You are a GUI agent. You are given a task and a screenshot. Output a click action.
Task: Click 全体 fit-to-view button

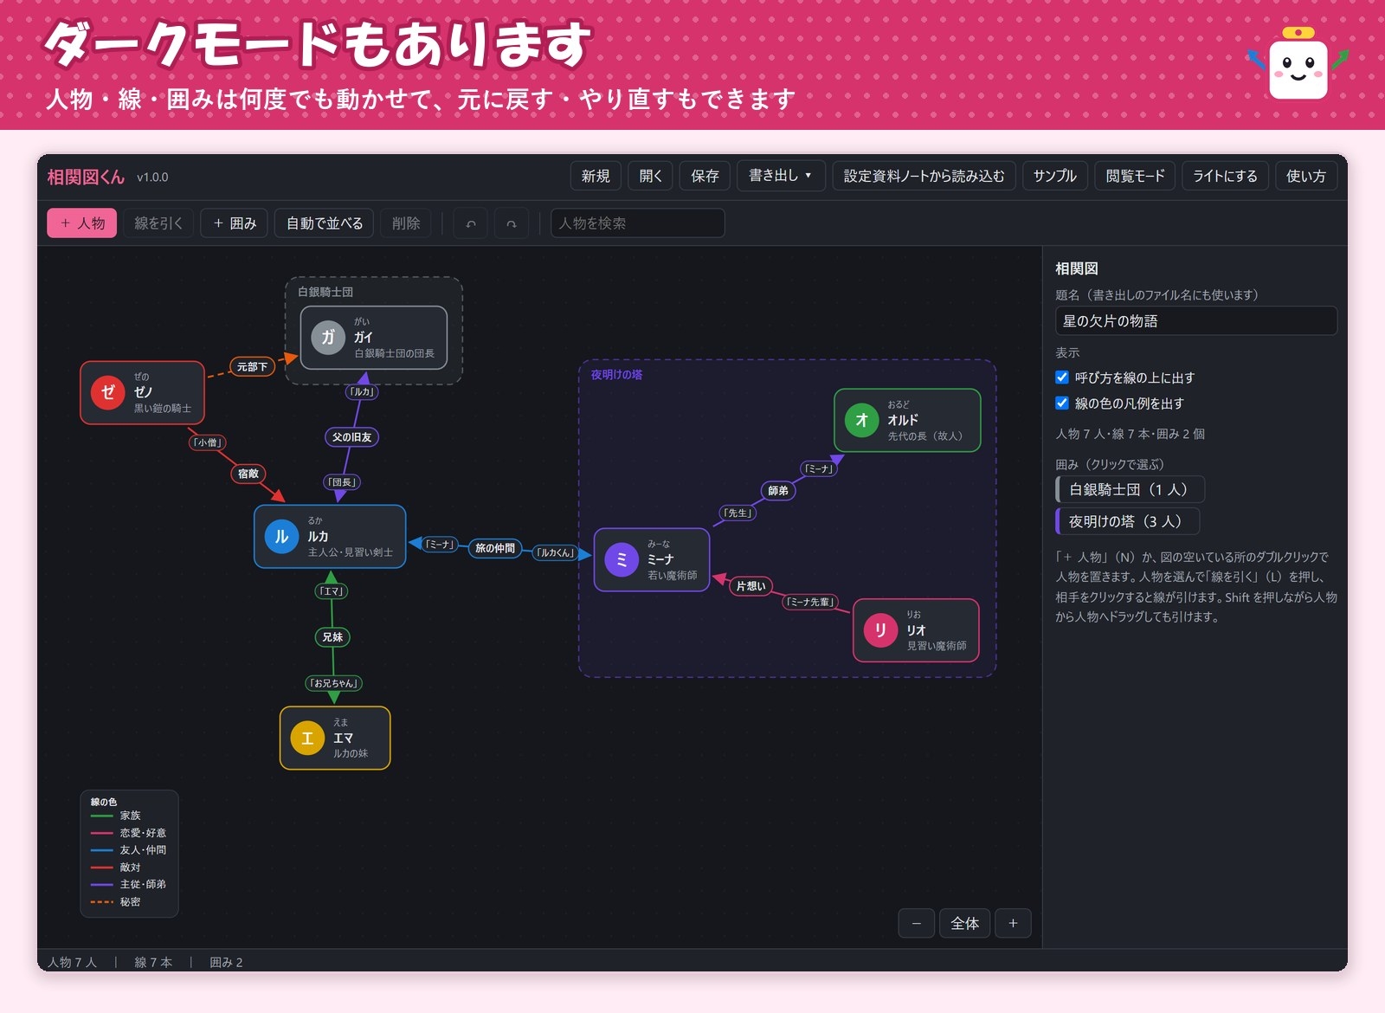tap(965, 924)
